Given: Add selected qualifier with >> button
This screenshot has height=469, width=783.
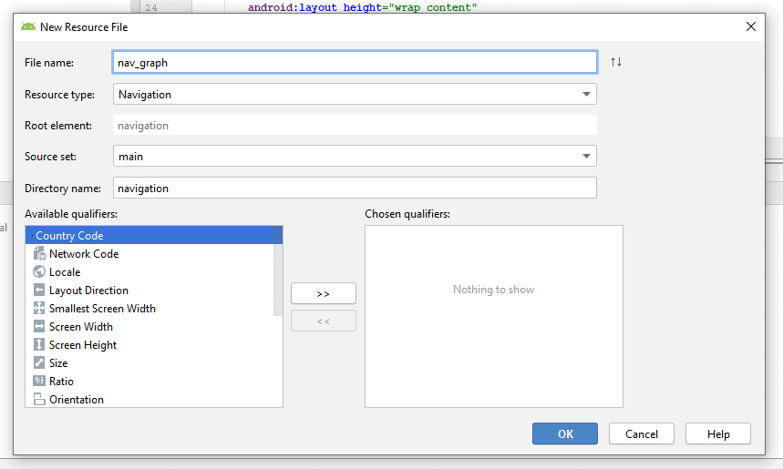Looking at the screenshot, I should pos(324,293).
